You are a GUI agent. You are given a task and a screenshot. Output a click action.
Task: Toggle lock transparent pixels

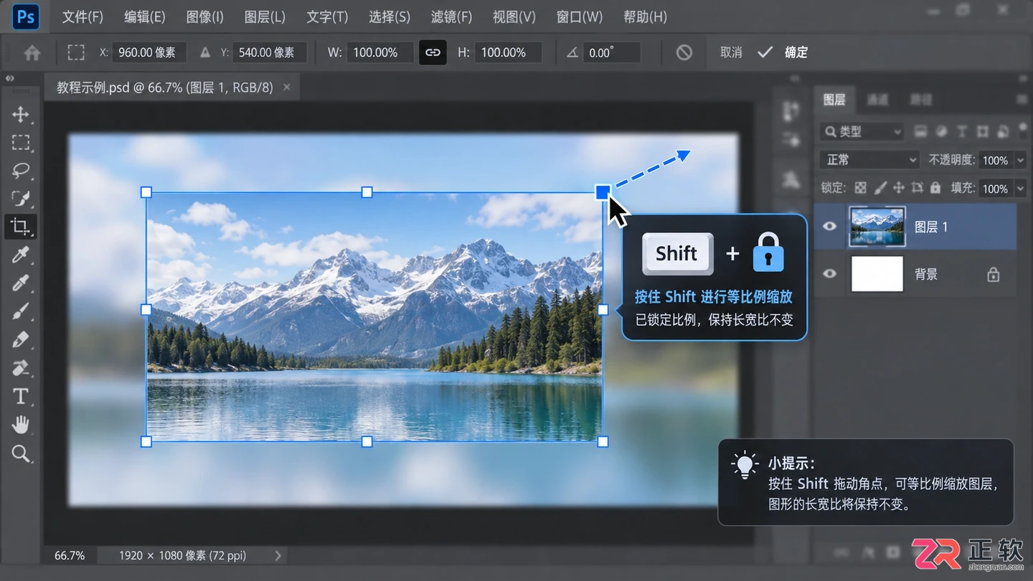(x=860, y=188)
